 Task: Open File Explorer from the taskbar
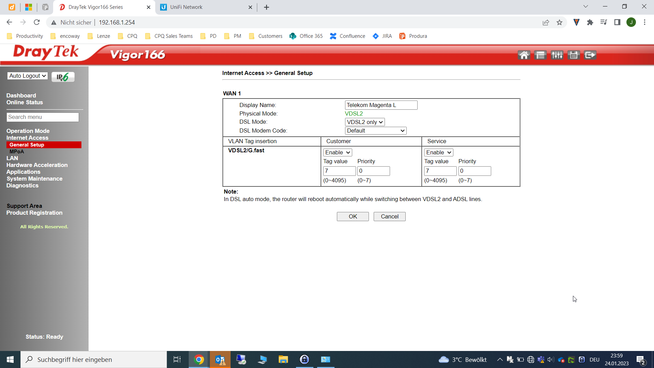point(283,359)
